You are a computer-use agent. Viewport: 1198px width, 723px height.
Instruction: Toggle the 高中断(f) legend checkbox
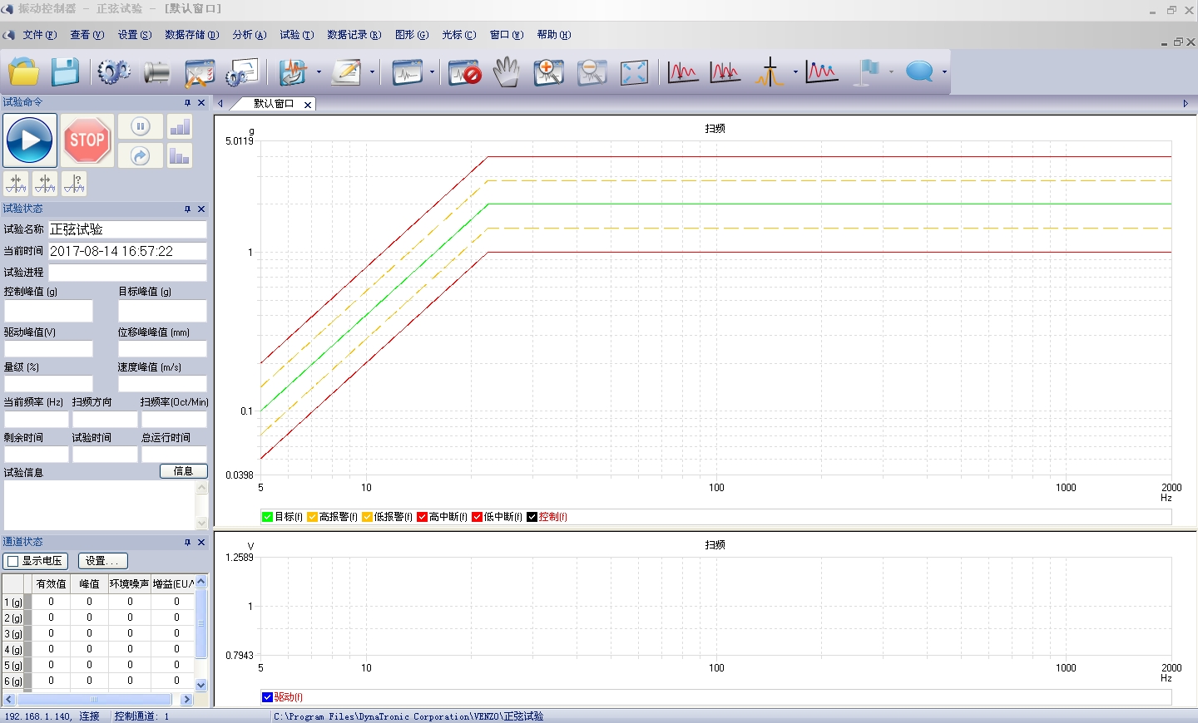(x=422, y=517)
